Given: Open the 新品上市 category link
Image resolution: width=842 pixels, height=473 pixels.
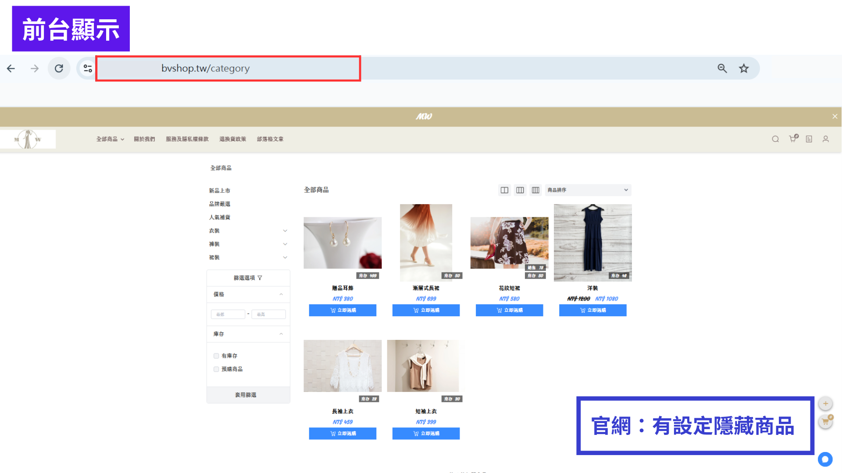Looking at the screenshot, I should tap(220, 191).
